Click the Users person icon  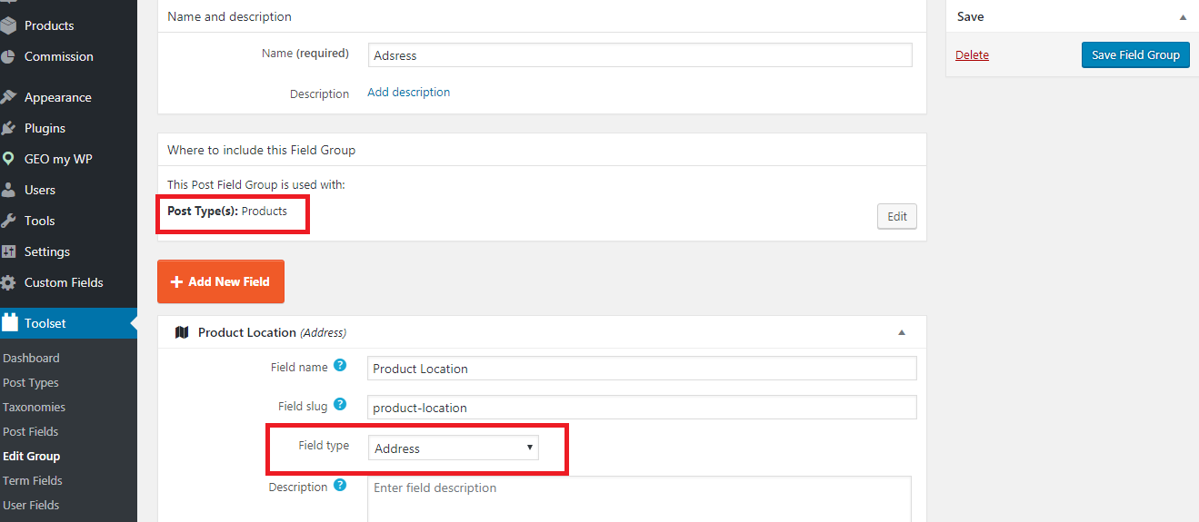[8, 190]
